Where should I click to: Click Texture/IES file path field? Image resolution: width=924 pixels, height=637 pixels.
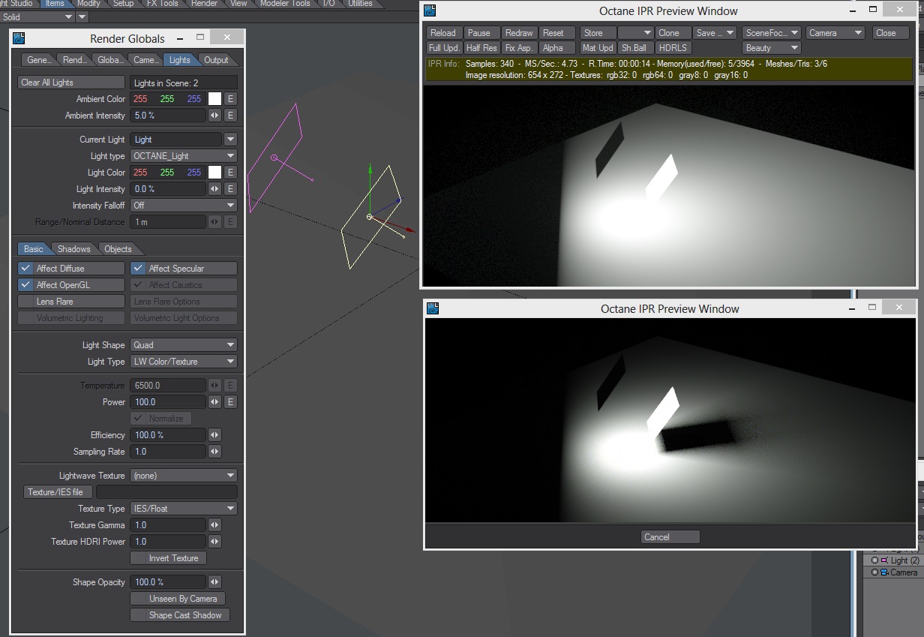click(x=166, y=492)
